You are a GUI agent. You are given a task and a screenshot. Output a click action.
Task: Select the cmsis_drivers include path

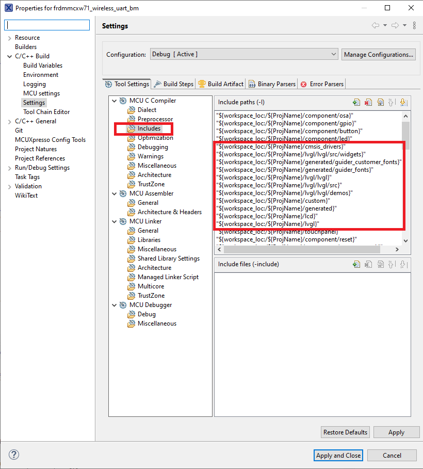tap(281, 147)
